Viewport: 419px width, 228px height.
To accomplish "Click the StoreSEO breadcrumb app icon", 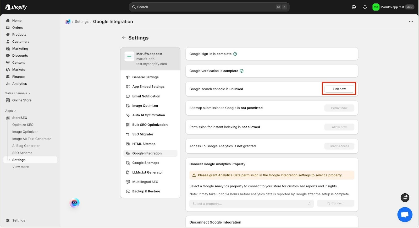I will [x=68, y=22].
